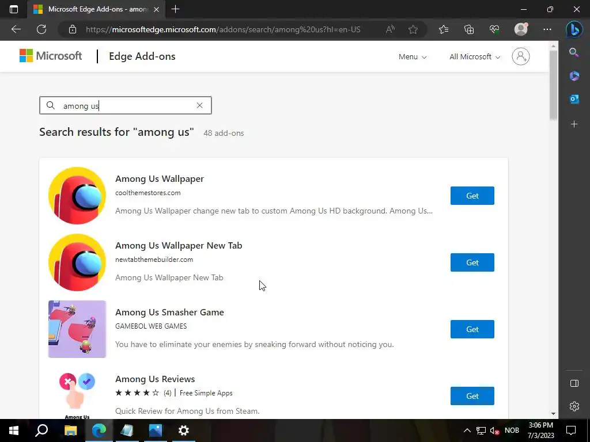Open the Favorites list
Image resolution: width=590 pixels, height=442 pixels.
444,29
